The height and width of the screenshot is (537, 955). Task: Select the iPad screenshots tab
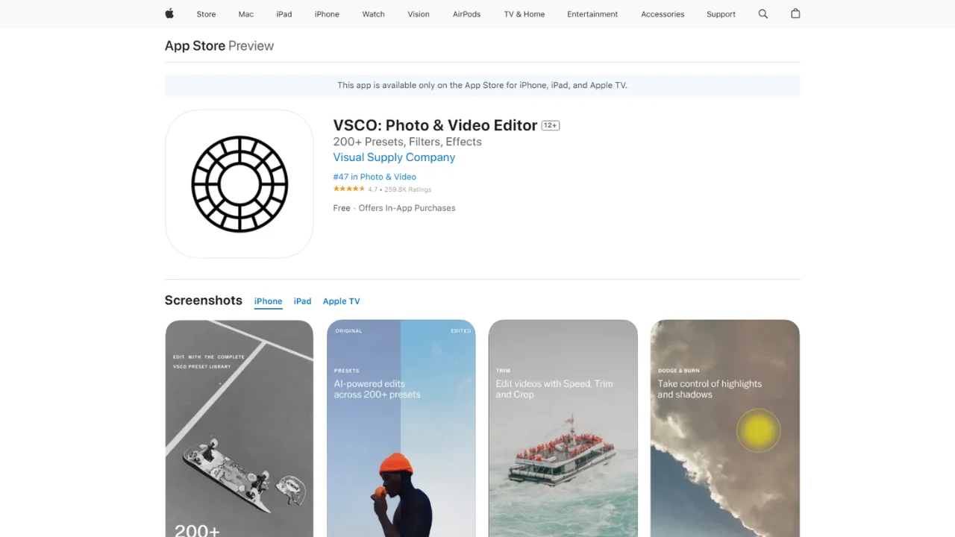coord(302,301)
